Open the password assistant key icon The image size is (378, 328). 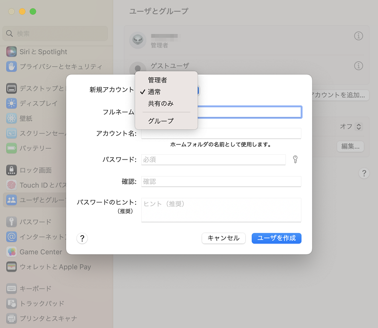click(x=295, y=160)
